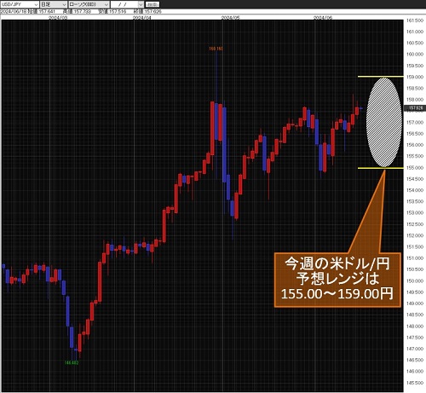426x393 pixels.
Task: Click the current price tag 157.626
Action: point(415,108)
